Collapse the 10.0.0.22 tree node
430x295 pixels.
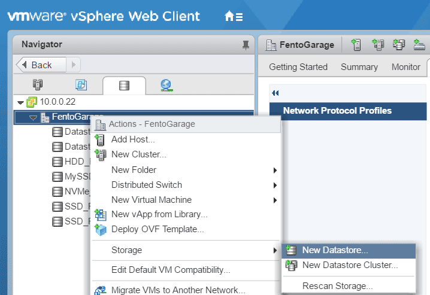click(x=21, y=102)
